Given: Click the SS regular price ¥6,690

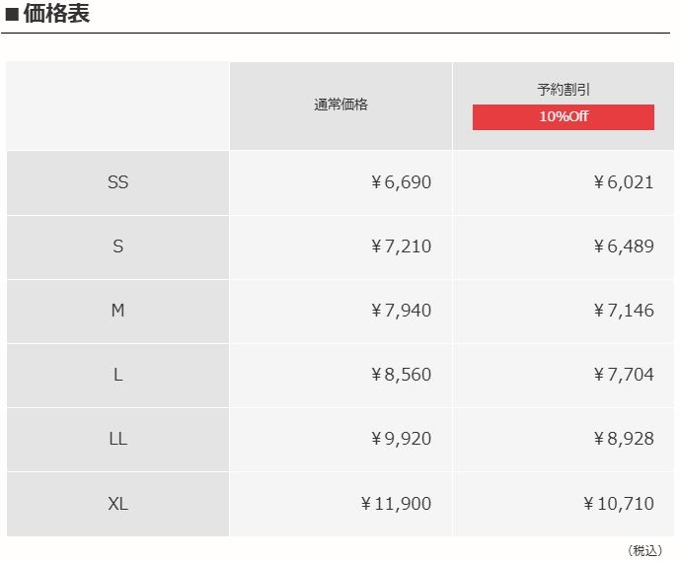Looking at the screenshot, I should [401, 182].
